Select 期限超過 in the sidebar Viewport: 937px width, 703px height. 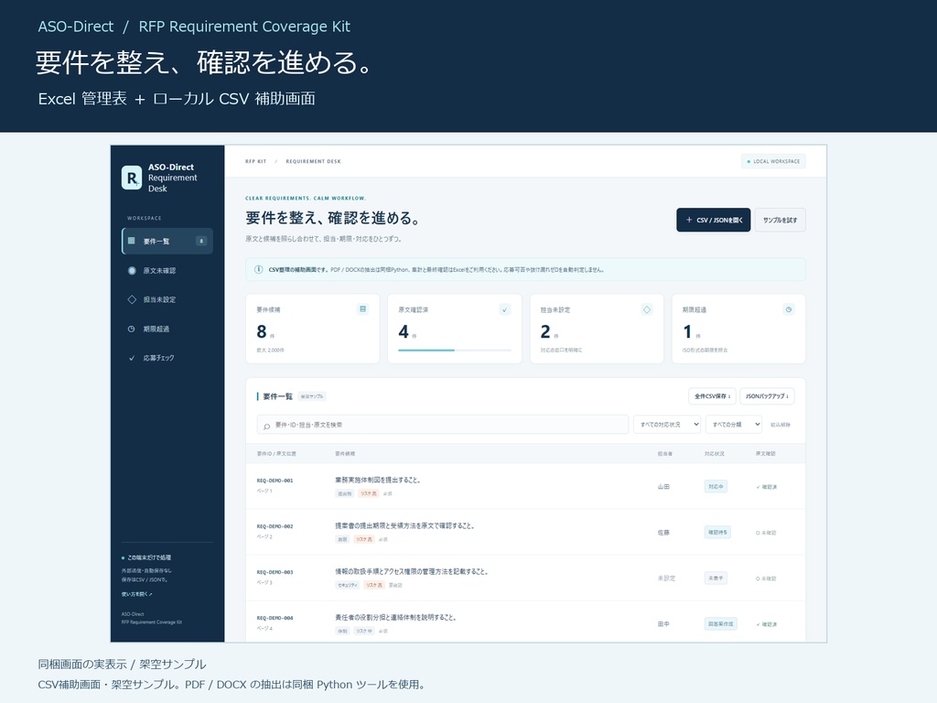point(167,329)
